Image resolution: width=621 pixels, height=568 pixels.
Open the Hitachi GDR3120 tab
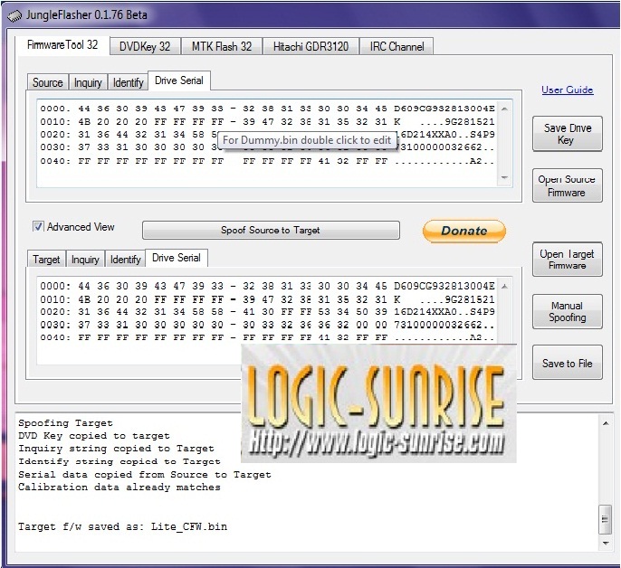[310, 47]
